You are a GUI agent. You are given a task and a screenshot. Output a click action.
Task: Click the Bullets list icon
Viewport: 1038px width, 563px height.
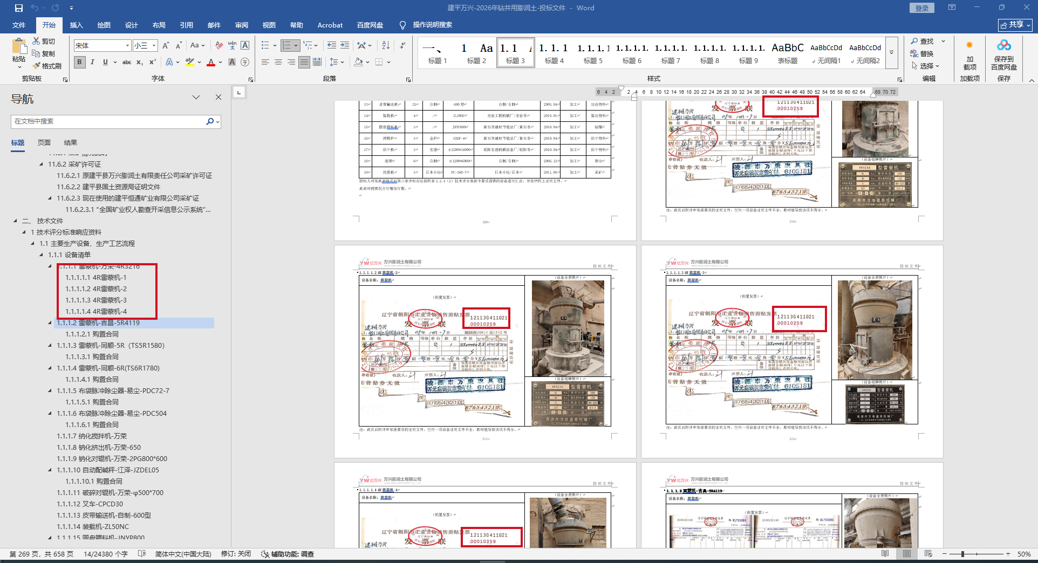(265, 45)
